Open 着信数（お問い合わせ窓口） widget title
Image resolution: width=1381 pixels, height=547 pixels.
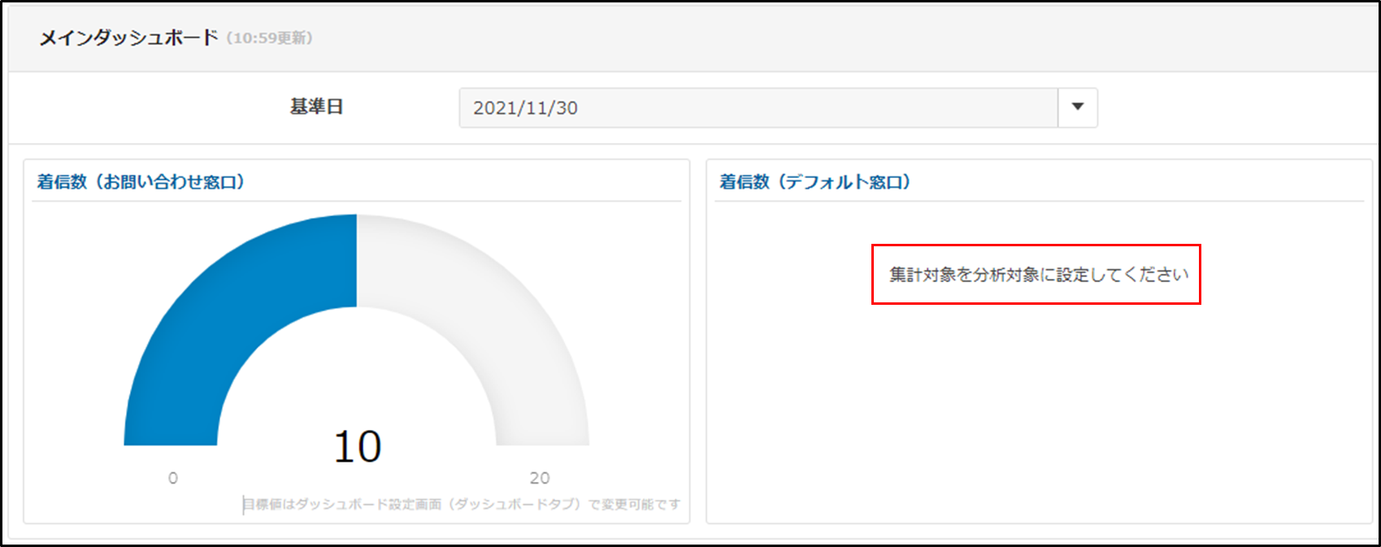tap(141, 182)
